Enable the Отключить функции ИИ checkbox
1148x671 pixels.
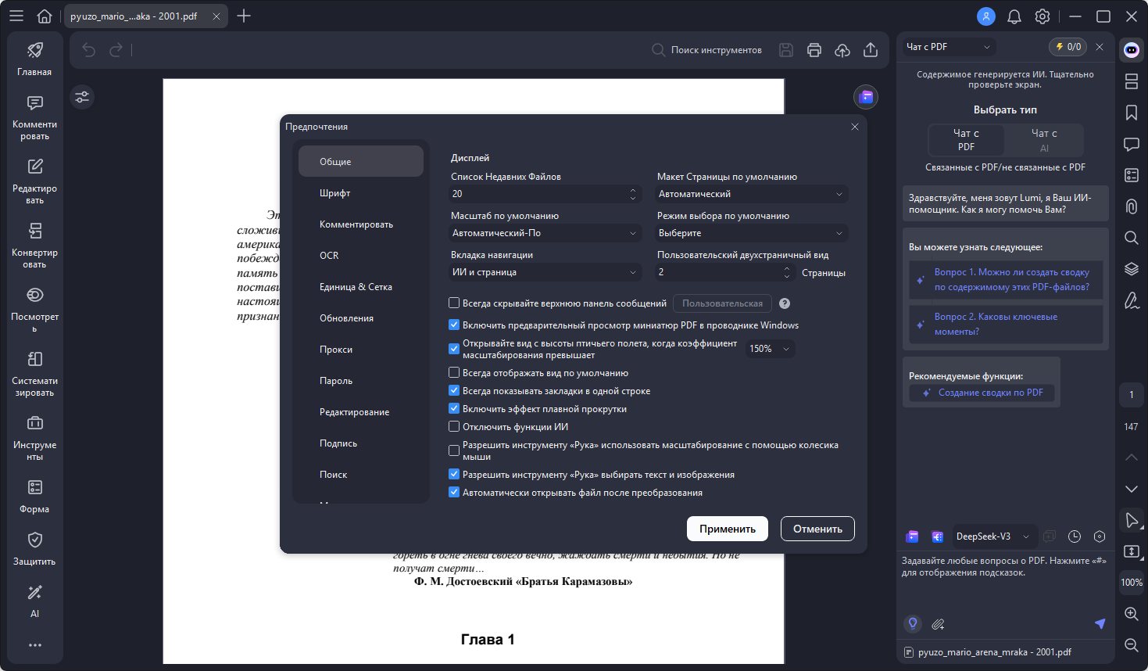click(x=454, y=427)
